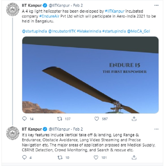Viewport: 165px width, 166px height.
Task: Open more options on the first tweet
Action: (156, 5)
